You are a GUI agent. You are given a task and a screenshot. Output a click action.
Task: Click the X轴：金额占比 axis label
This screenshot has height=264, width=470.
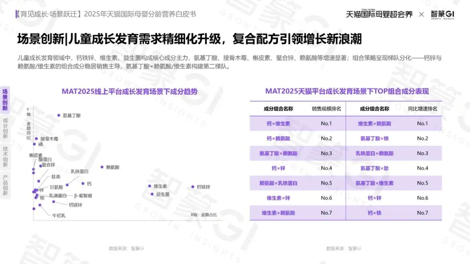tap(204, 214)
